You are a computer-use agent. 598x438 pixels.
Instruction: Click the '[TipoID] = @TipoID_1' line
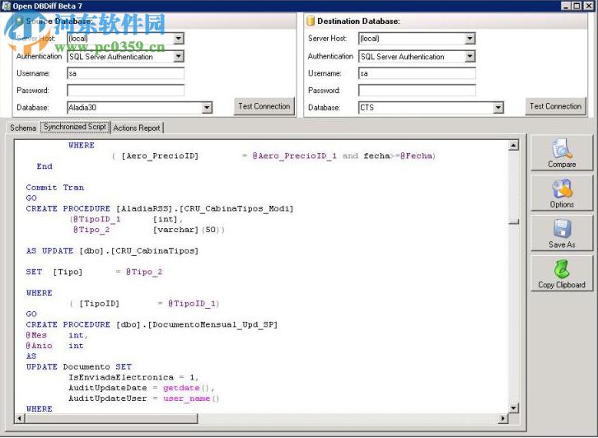[144, 304]
